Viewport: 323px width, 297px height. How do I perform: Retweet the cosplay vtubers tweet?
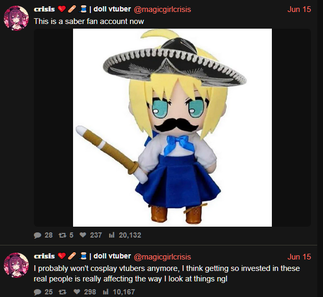(63, 292)
